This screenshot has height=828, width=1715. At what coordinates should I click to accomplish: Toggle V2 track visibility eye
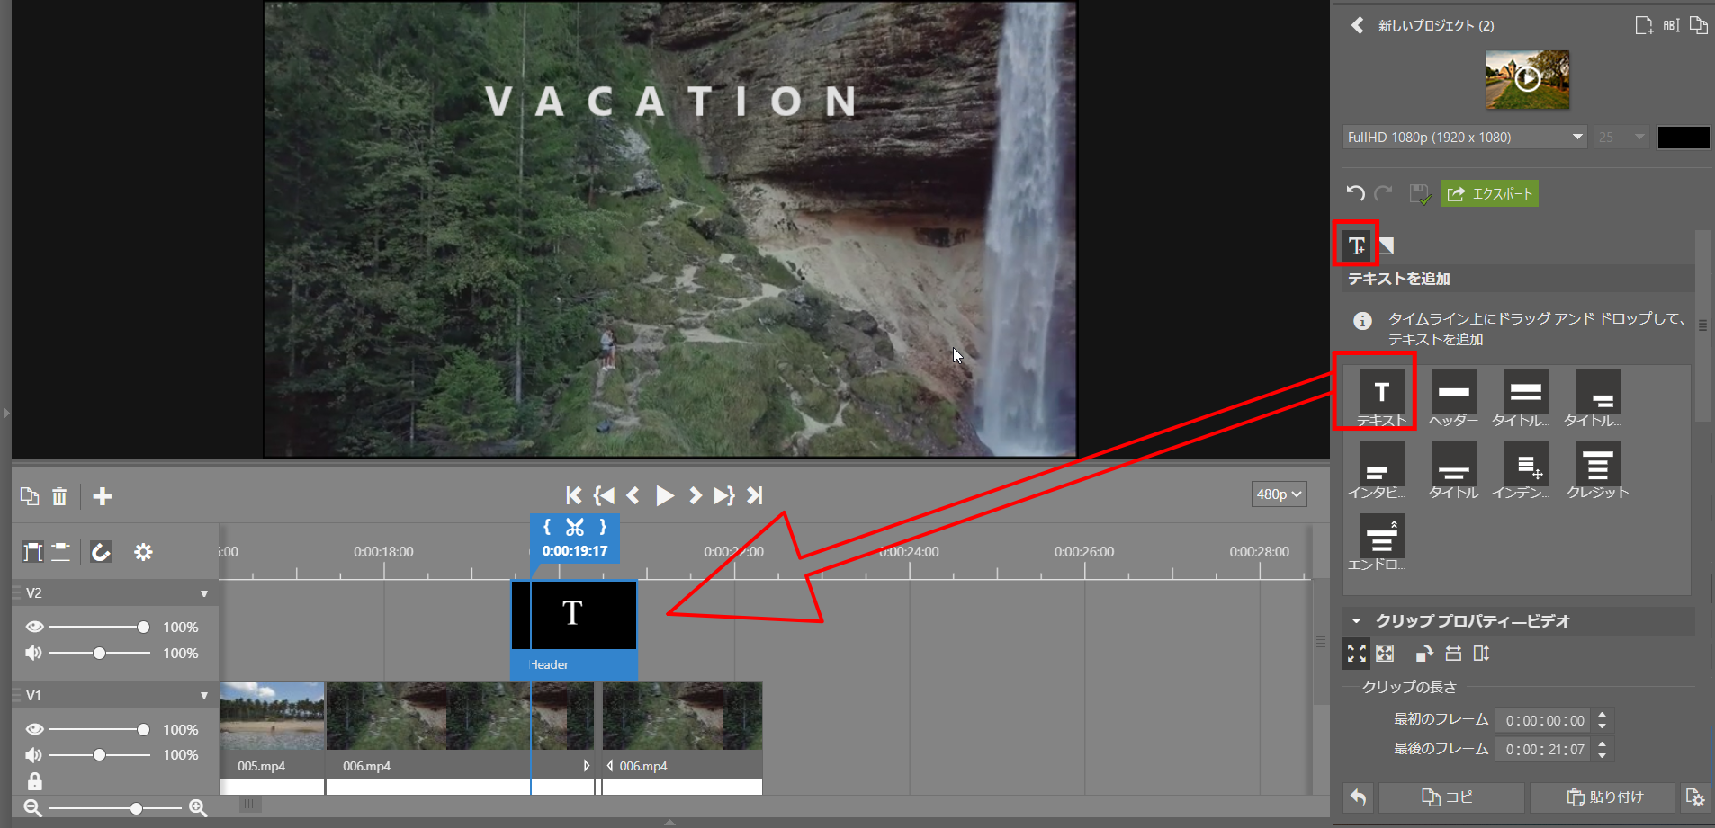click(x=34, y=628)
